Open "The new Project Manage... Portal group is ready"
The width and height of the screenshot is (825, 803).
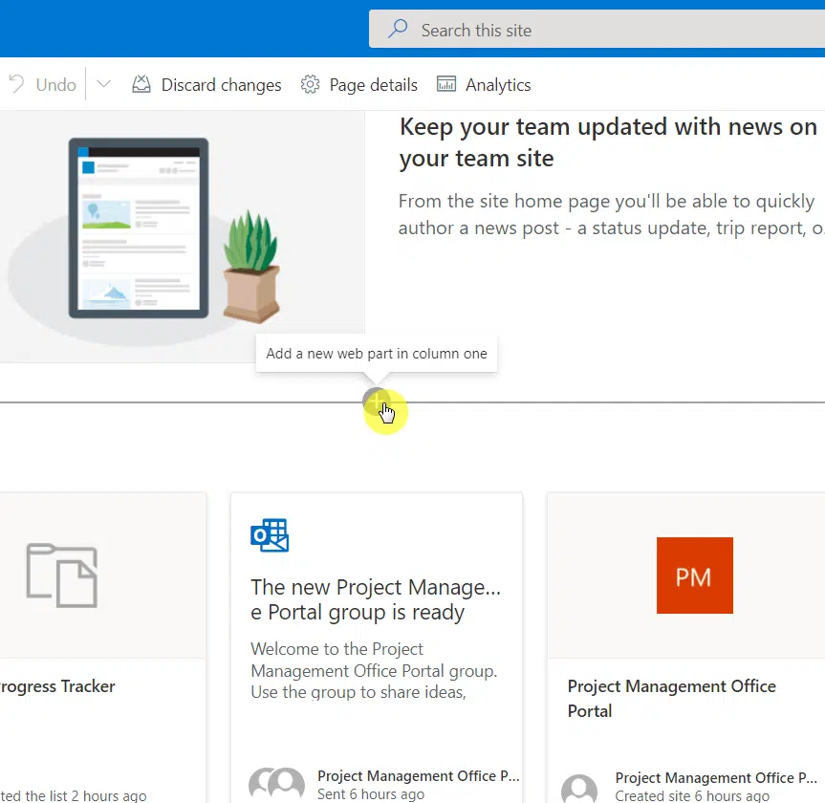click(x=375, y=599)
